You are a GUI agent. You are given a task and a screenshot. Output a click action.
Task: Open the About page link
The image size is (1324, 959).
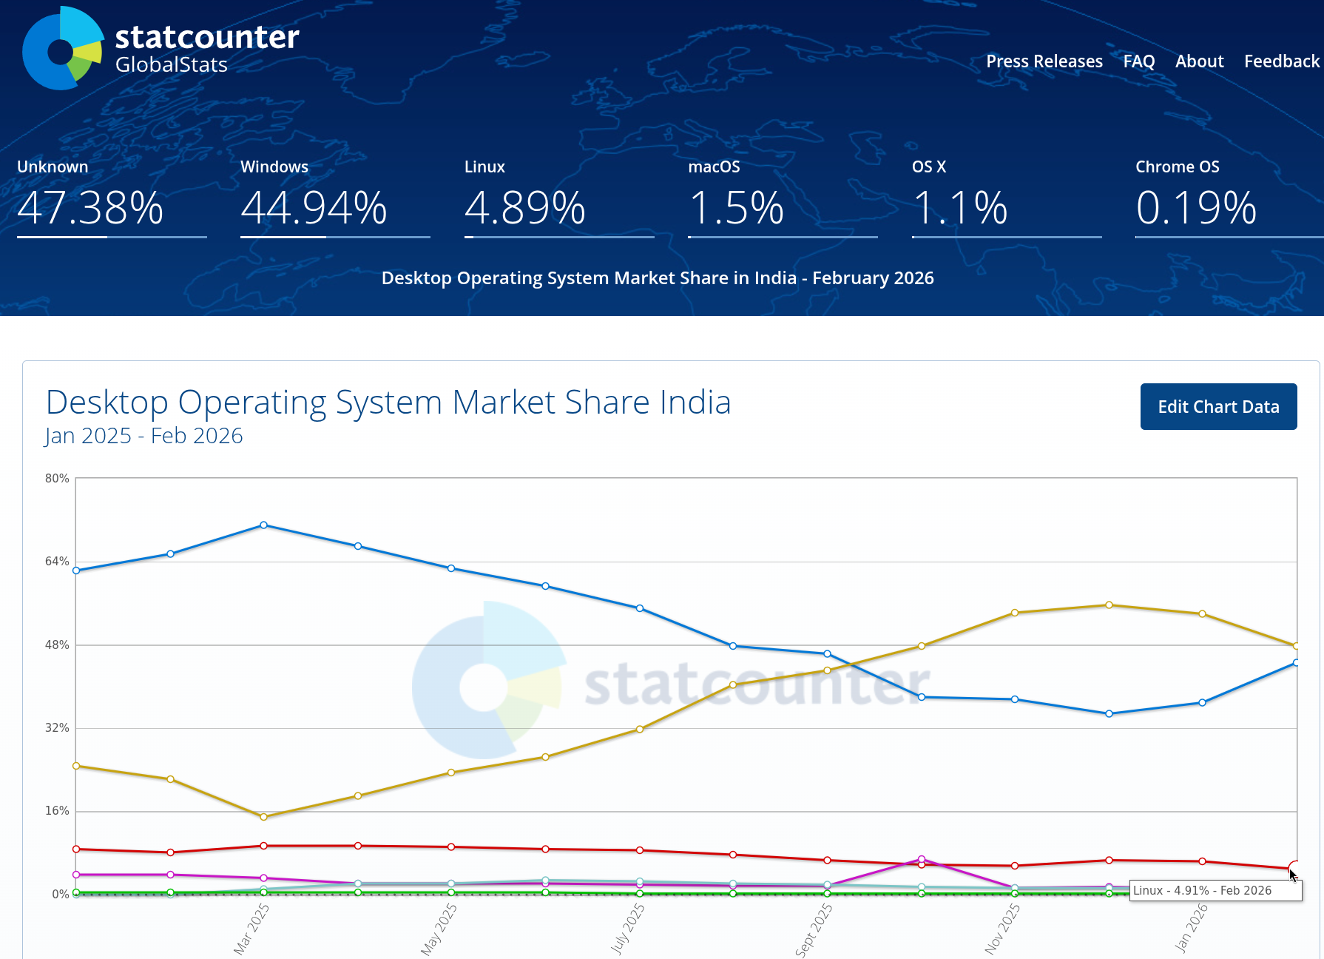(x=1200, y=61)
